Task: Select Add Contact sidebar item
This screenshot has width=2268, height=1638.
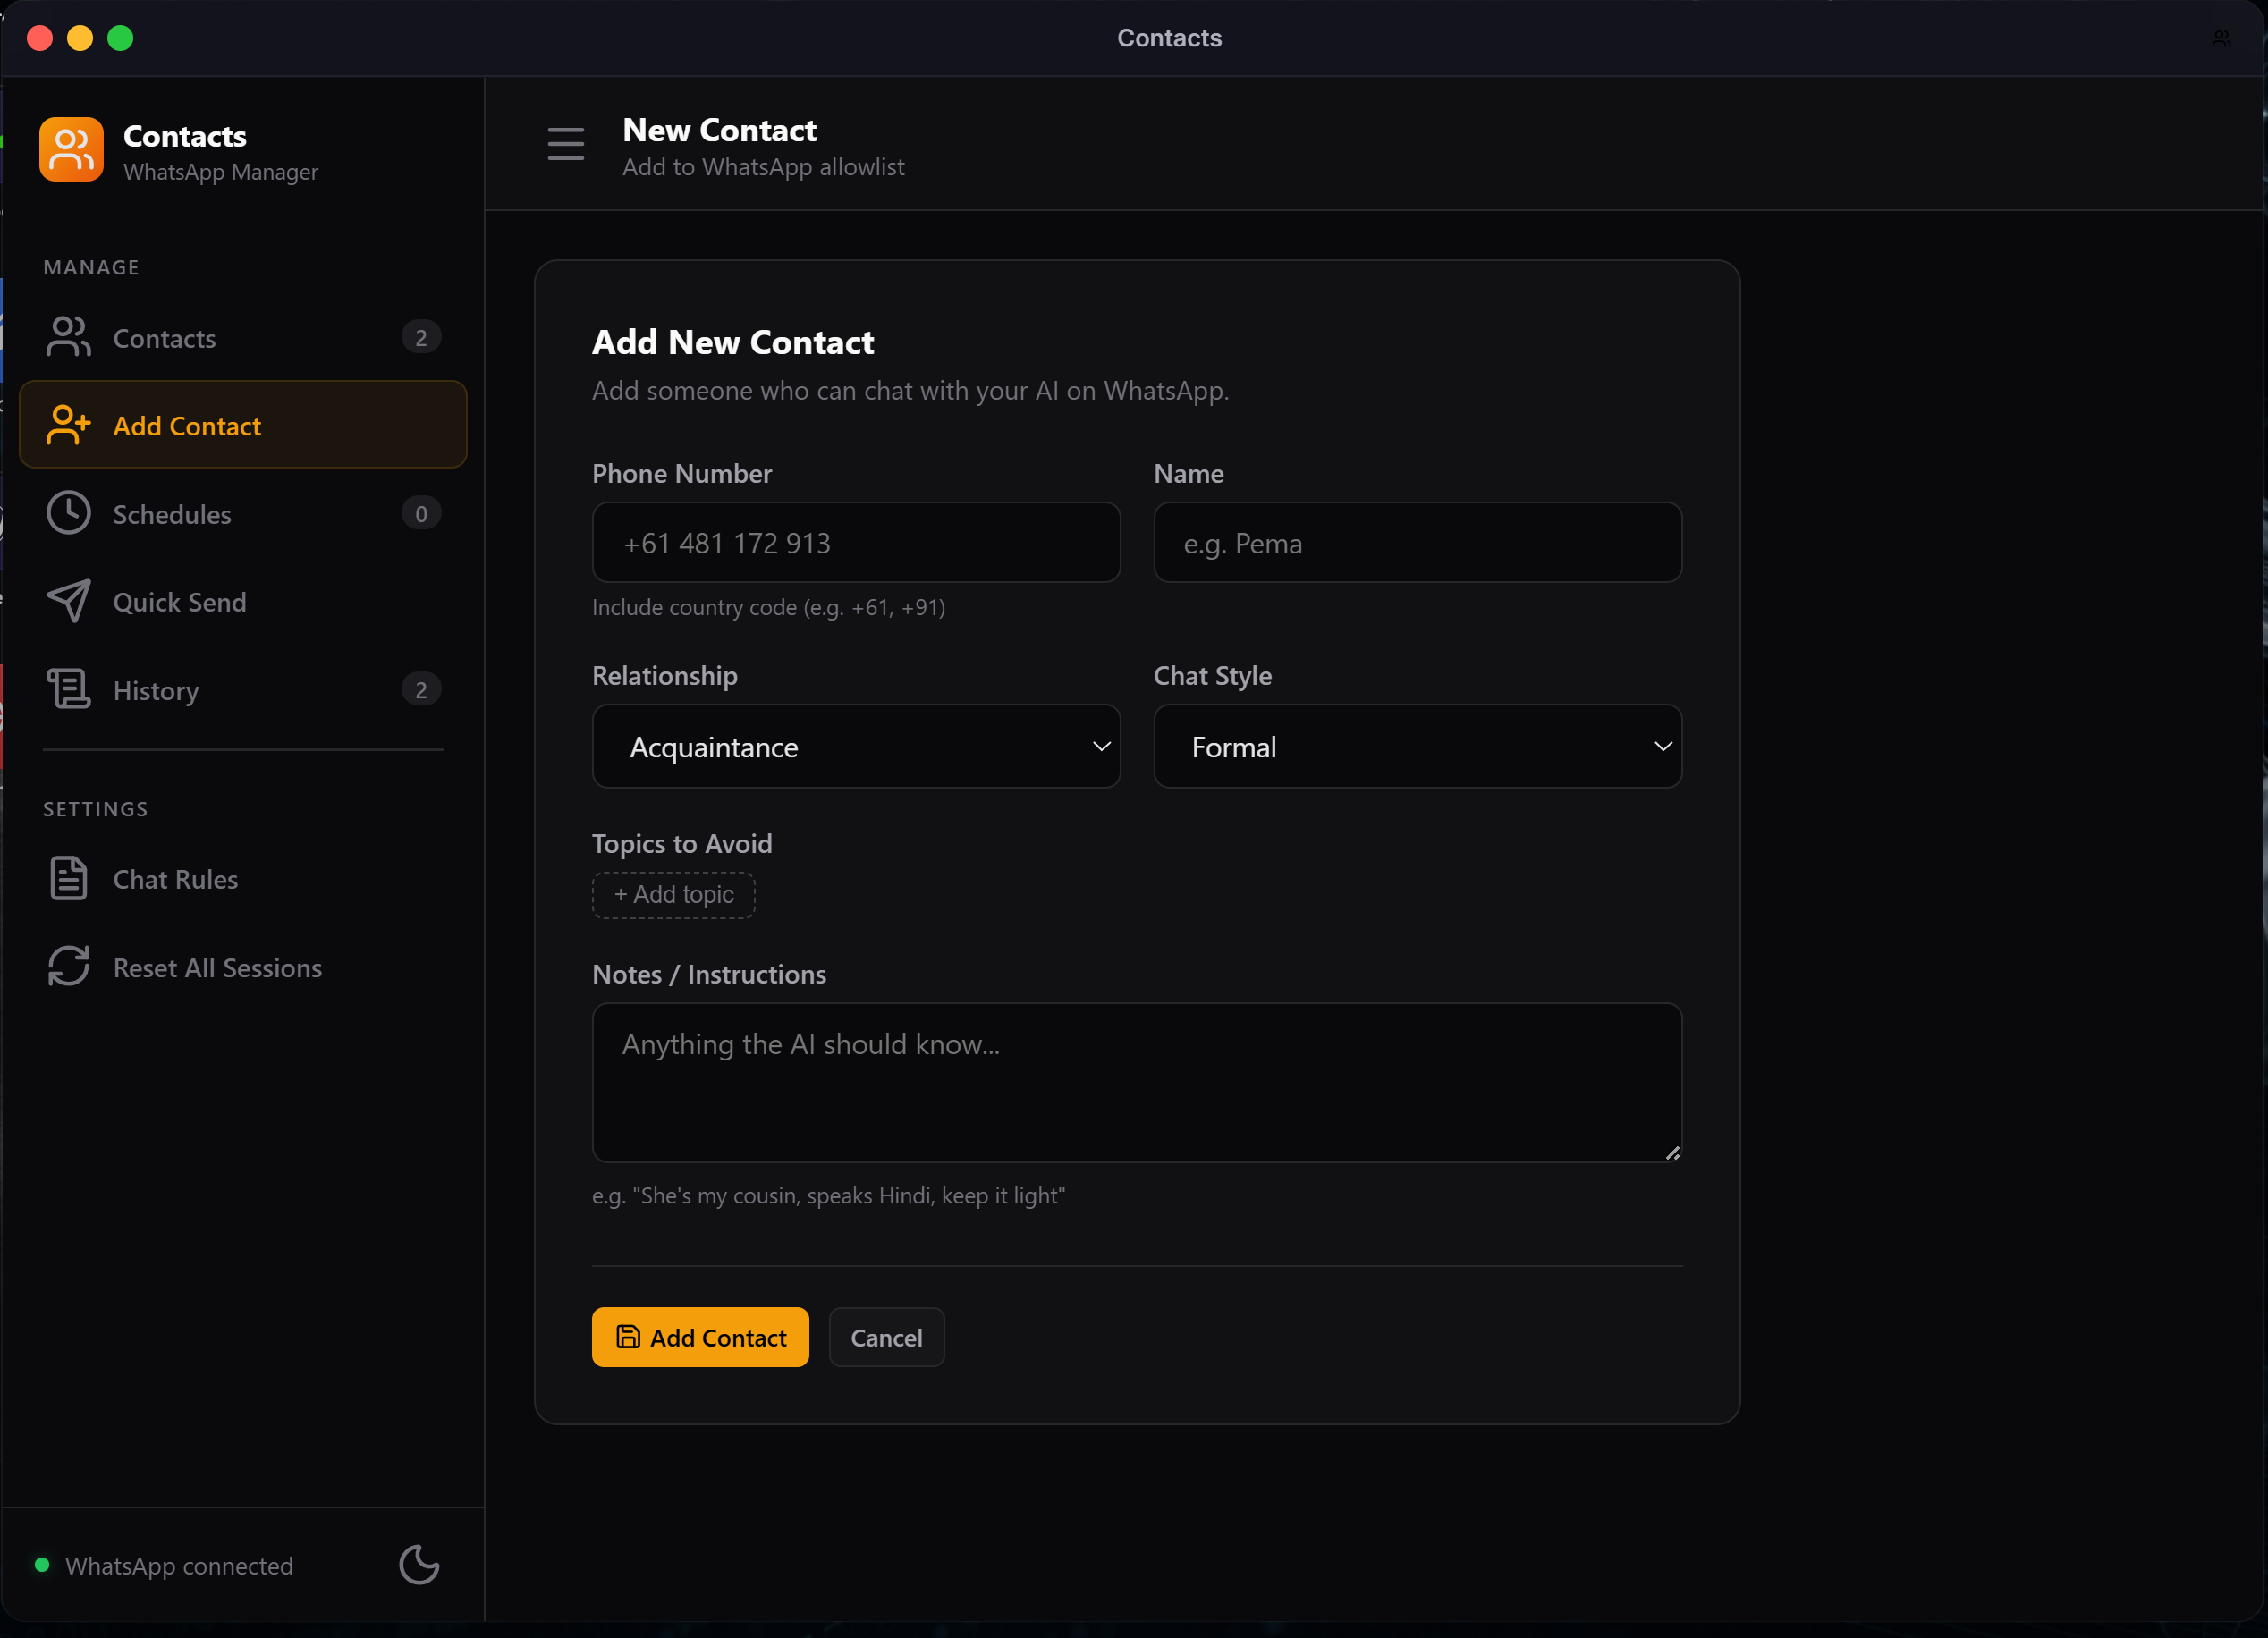Action: (187, 426)
